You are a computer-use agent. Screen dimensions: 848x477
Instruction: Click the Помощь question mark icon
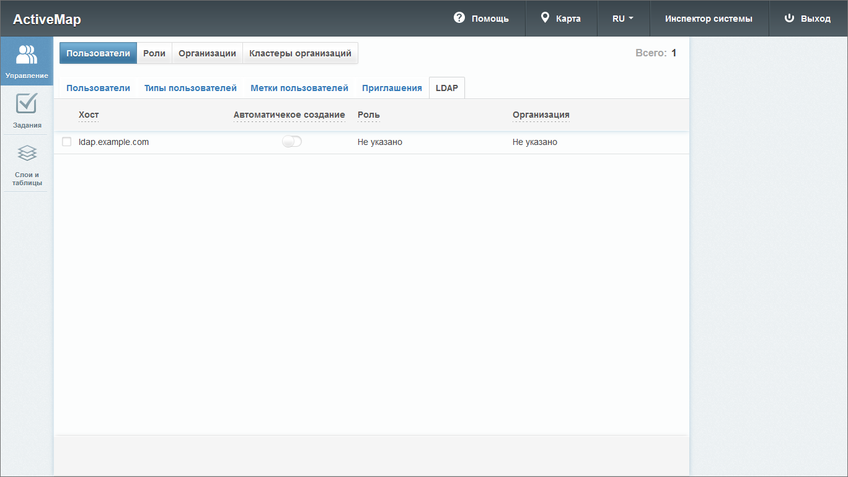click(x=459, y=18)
